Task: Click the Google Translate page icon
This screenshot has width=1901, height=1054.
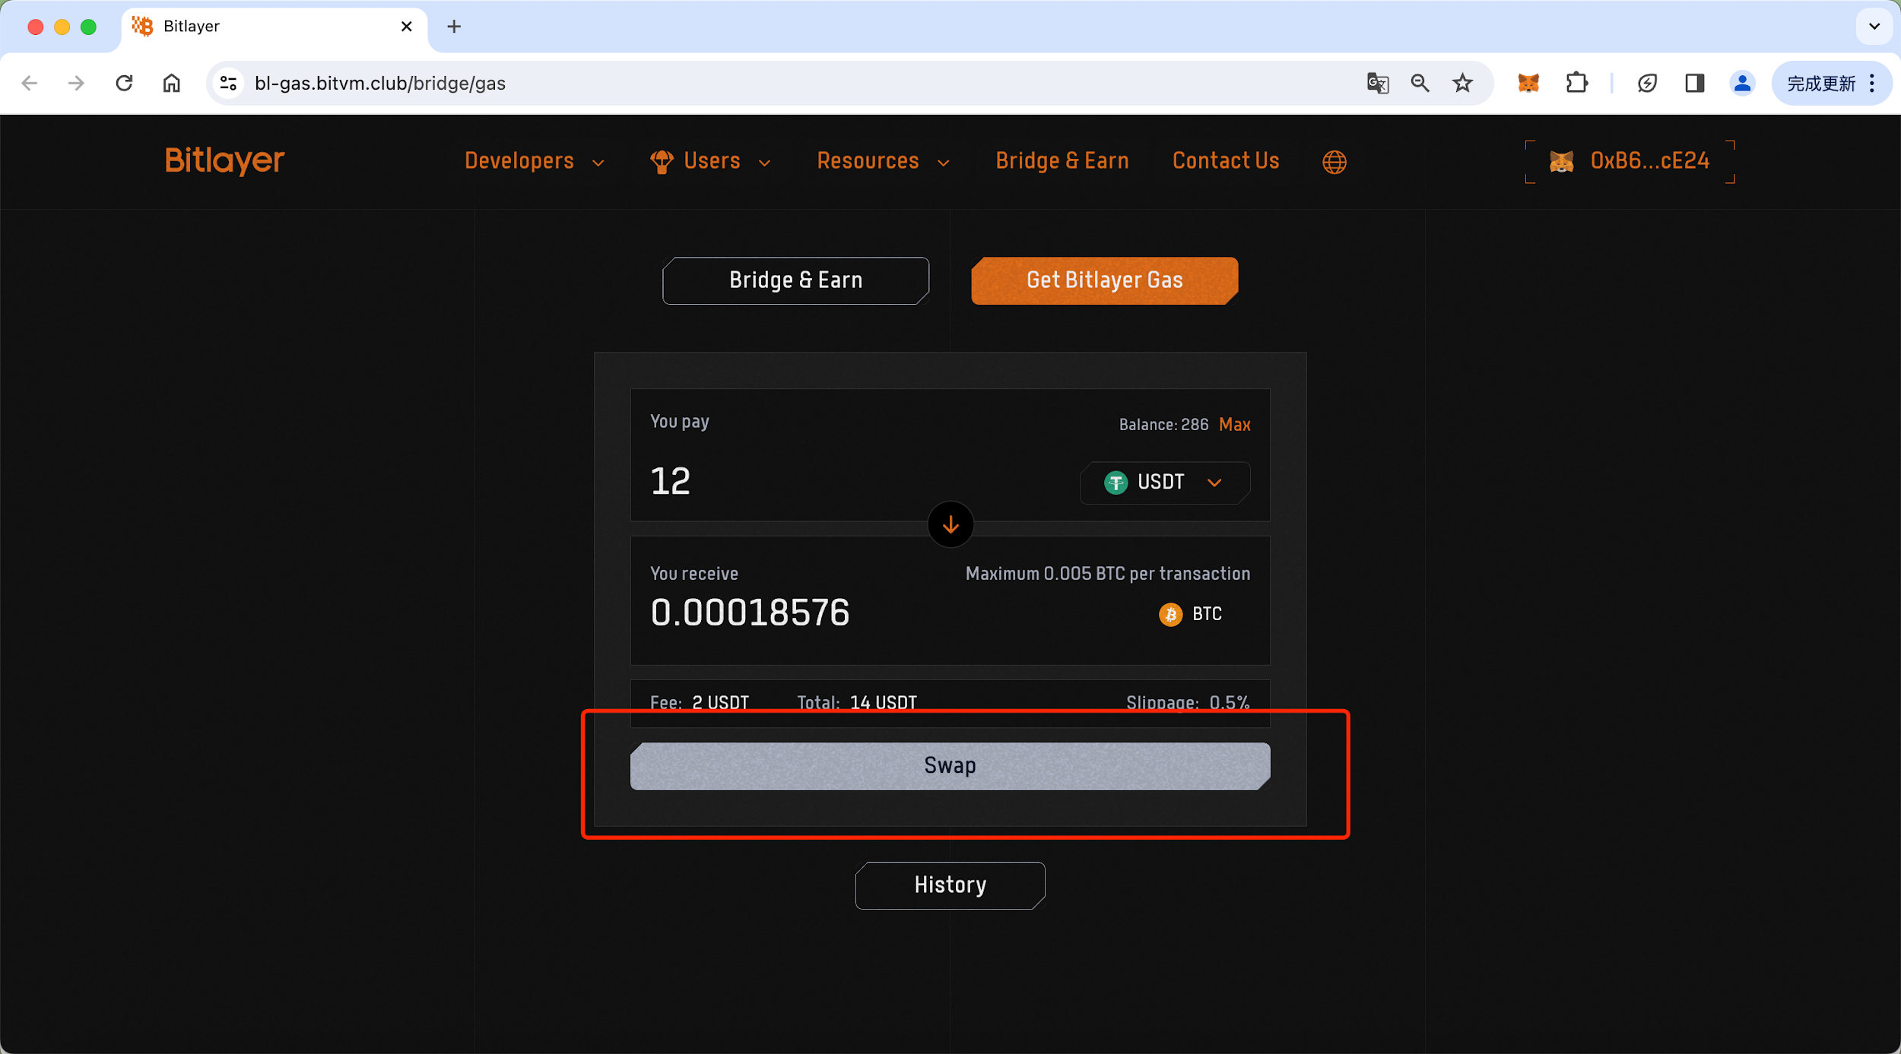Action: [x=1377, y=84]
